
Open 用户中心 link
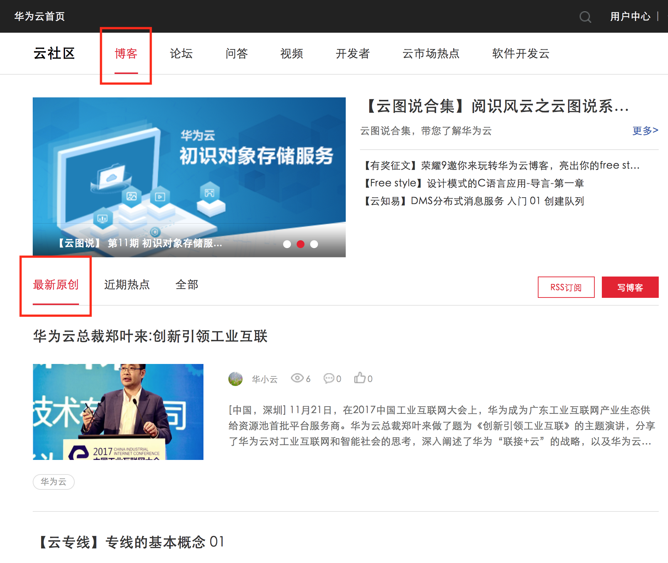(630, 16)
